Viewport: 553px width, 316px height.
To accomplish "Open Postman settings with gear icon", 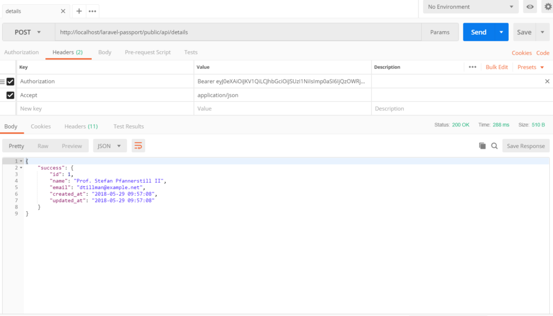I will pos(547,6).
